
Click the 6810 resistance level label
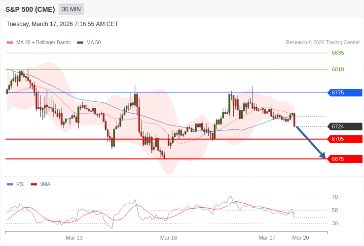338,69
